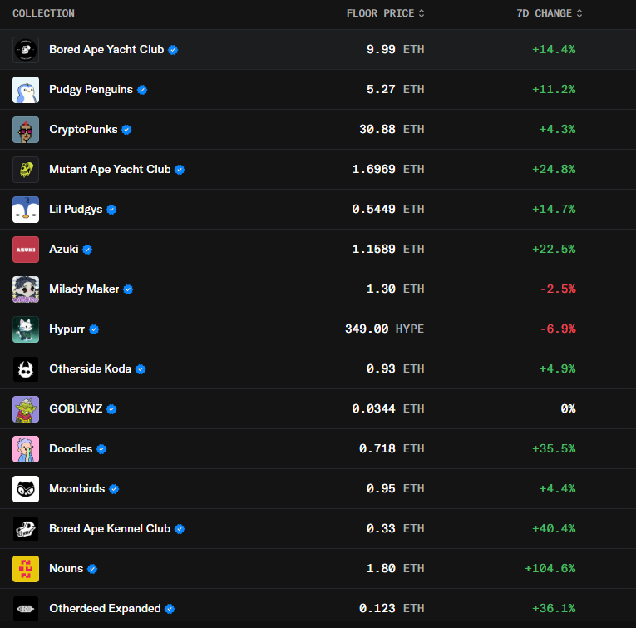Open the Bored Ape Yacht Club collection avatar

[x=26, y=50]
